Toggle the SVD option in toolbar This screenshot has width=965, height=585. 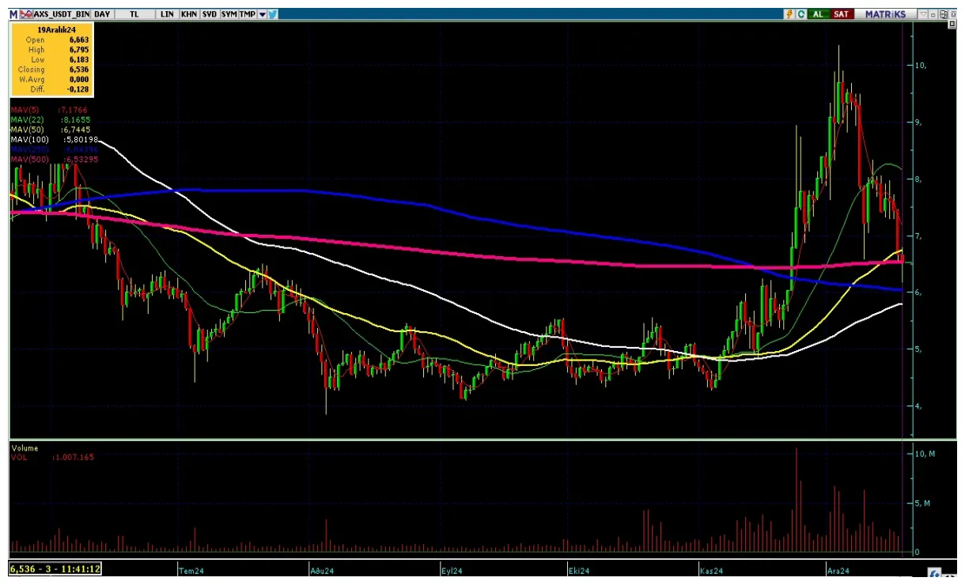pos(209,14)
